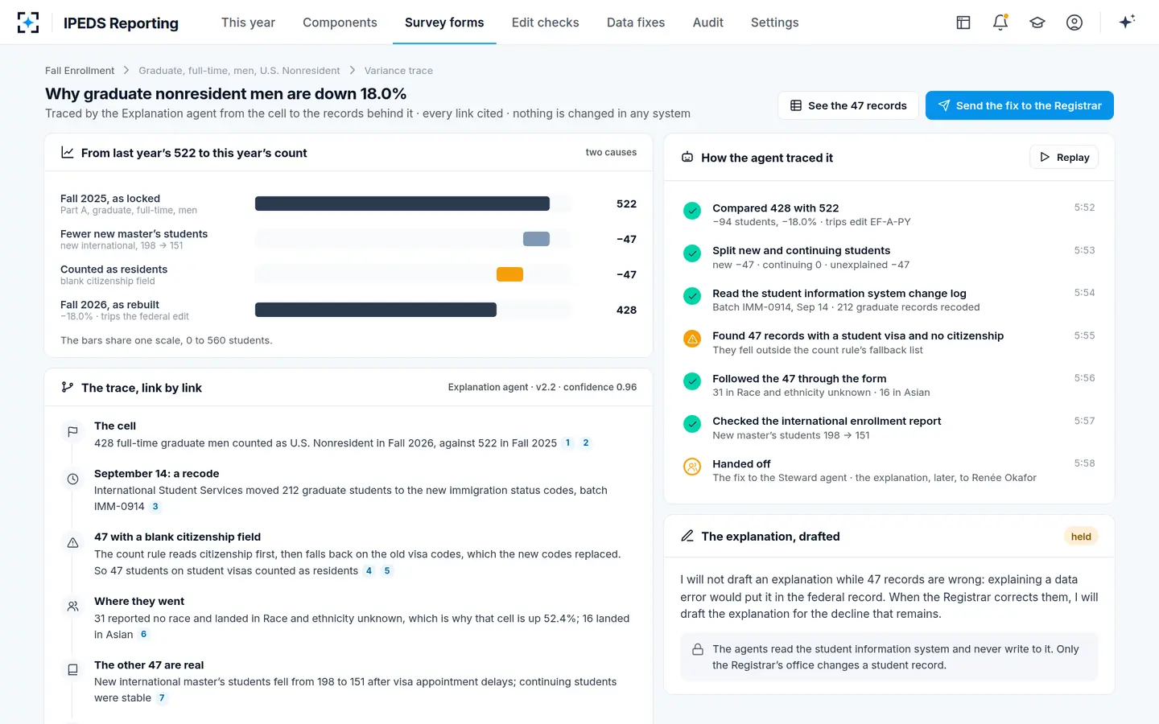Screen dimensions: 1159x724
Task: Switch to the Edit checks tab
Action: pos(546,23)
